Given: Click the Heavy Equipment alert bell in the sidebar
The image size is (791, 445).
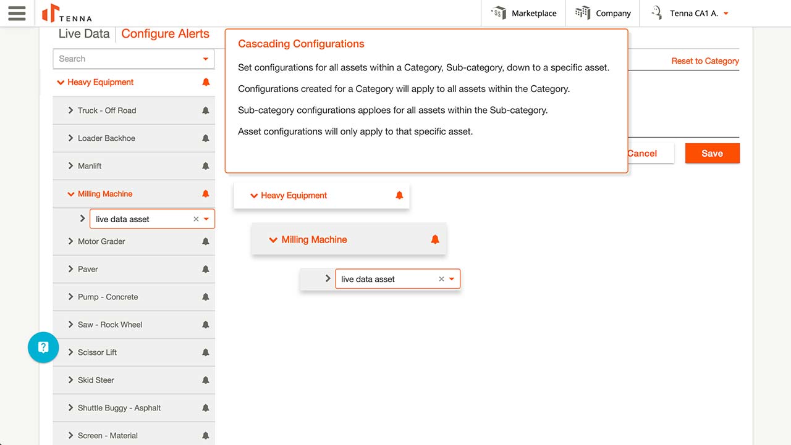Looking at the screenshot, I should click(x=206, y=82).
